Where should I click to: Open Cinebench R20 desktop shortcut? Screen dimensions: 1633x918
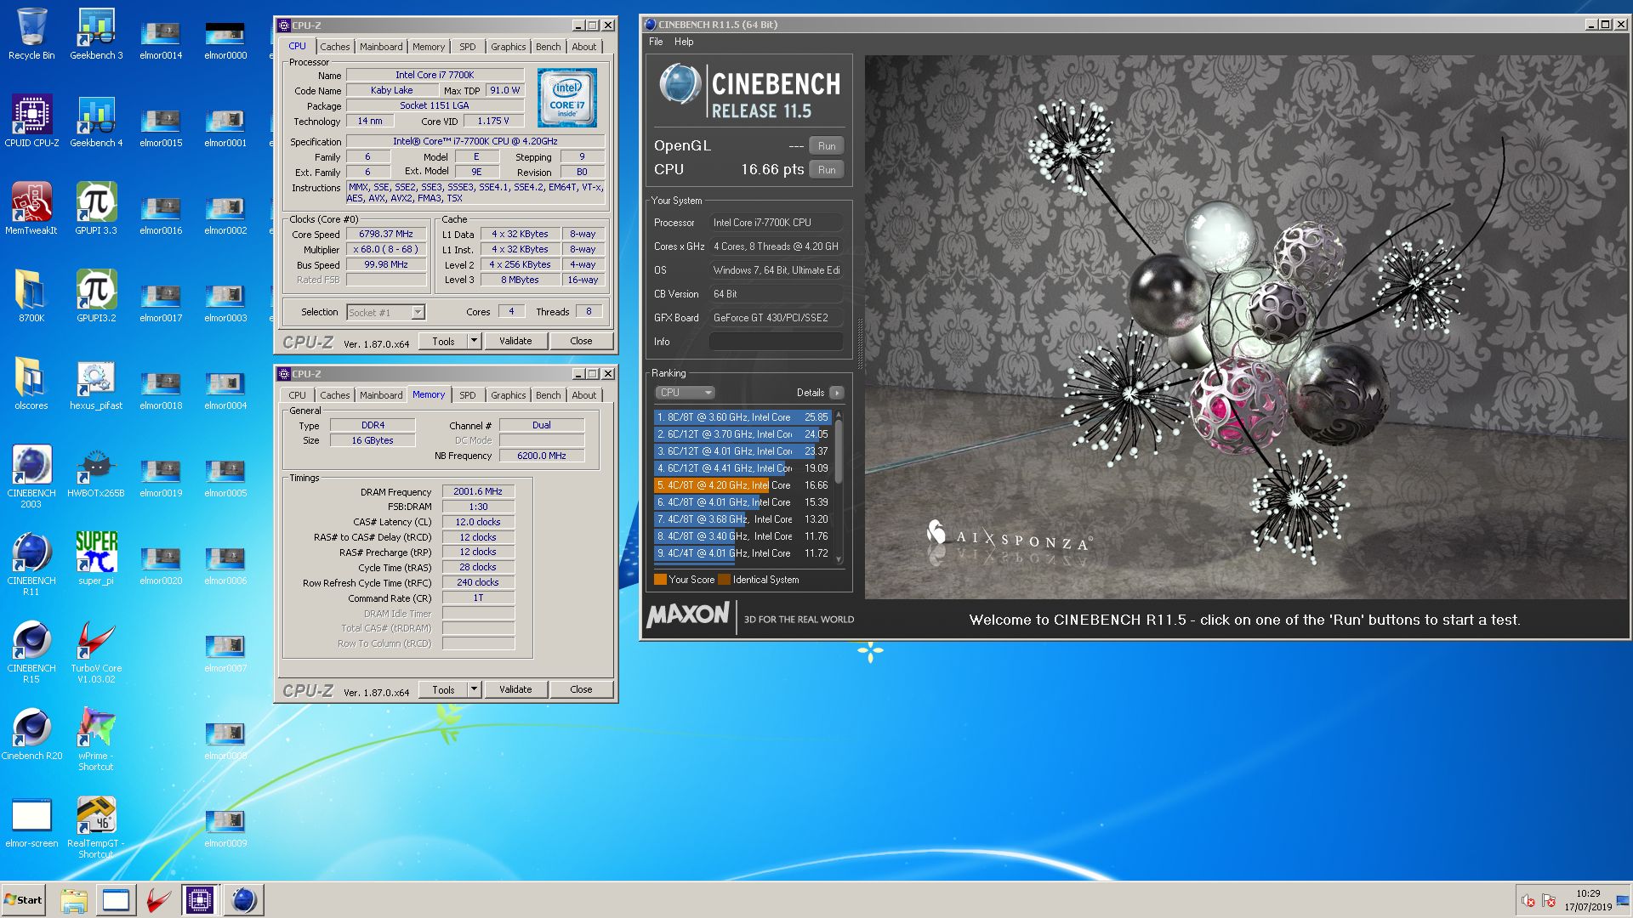pyautogui.click(x=31, y=734)
